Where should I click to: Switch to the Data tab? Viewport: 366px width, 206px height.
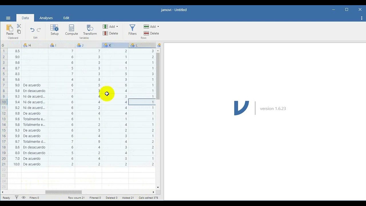[25, 18]
